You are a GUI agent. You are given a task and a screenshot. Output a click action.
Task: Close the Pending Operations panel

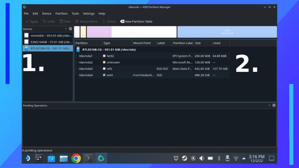pyautogui.click(x=274, y=105)
